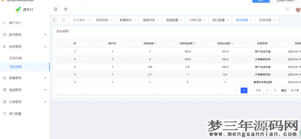Switch to the 修改密码 tab
This screenshot has height=139, width=301.
pyautogui.click(x=102, y=20)
